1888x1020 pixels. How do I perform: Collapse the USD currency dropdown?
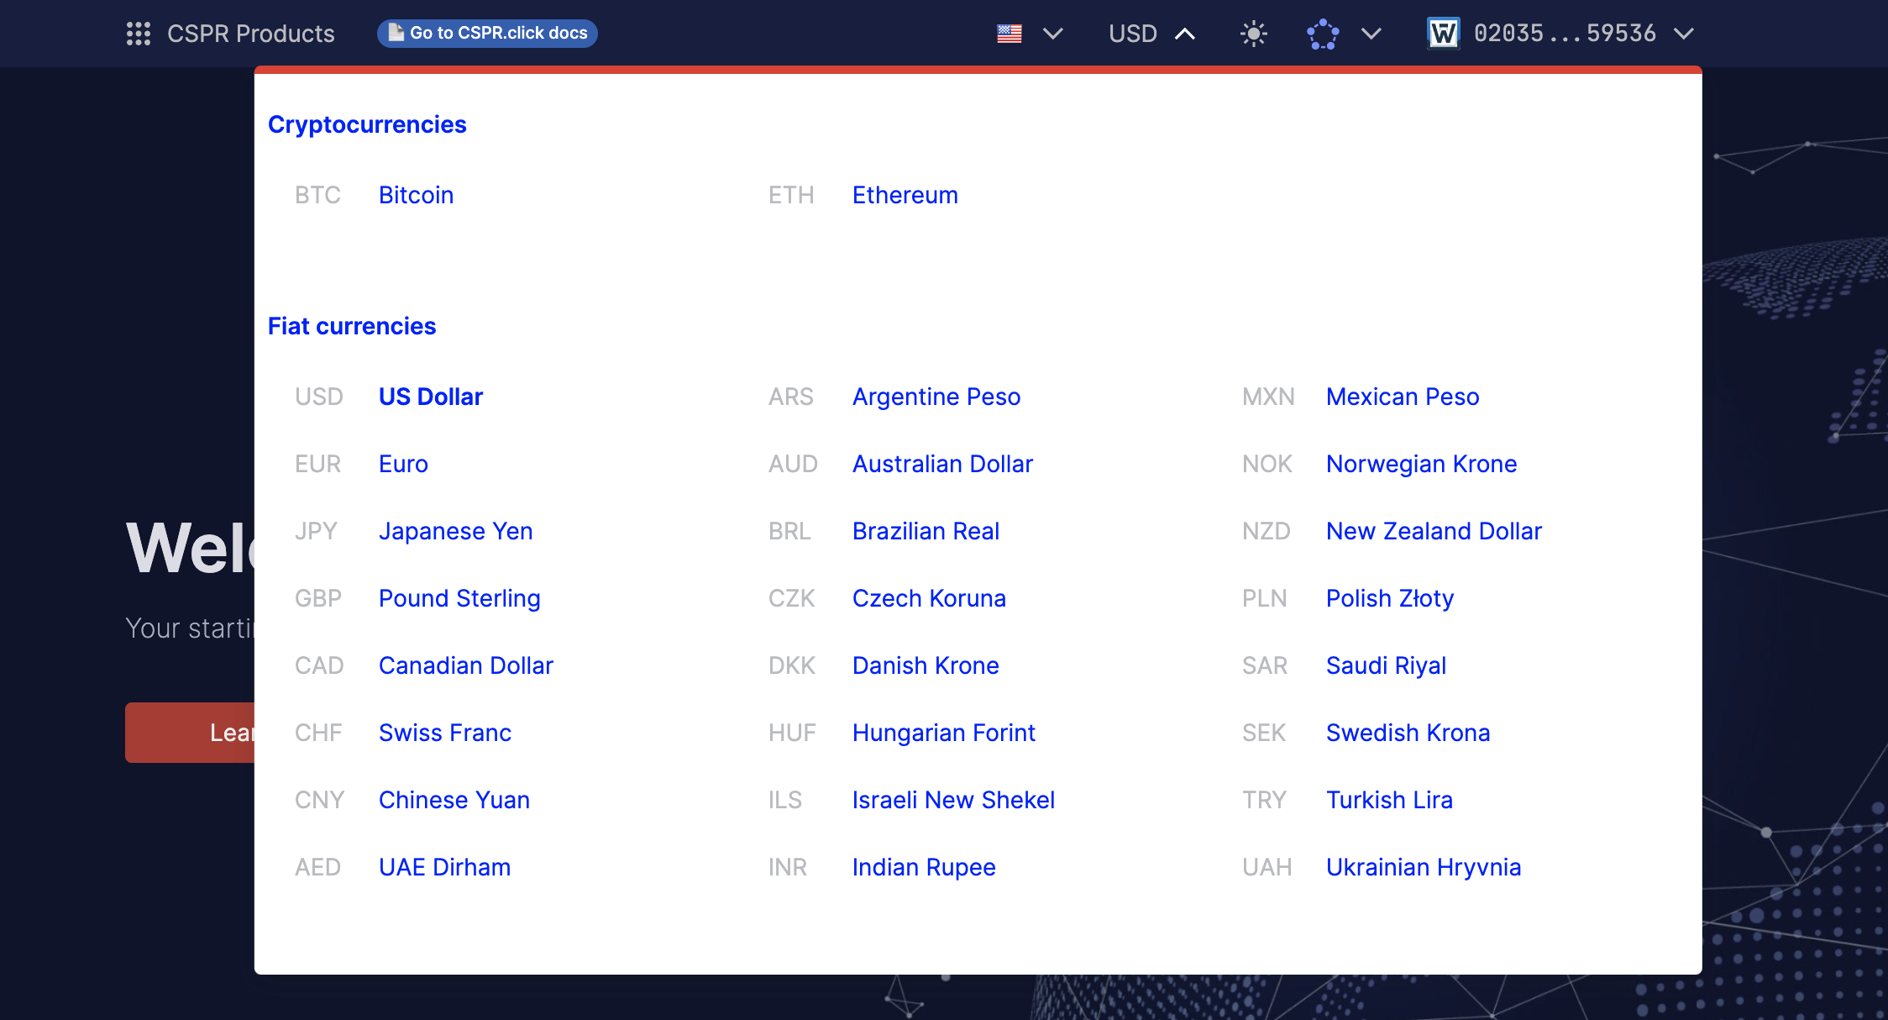point(1184,34)
